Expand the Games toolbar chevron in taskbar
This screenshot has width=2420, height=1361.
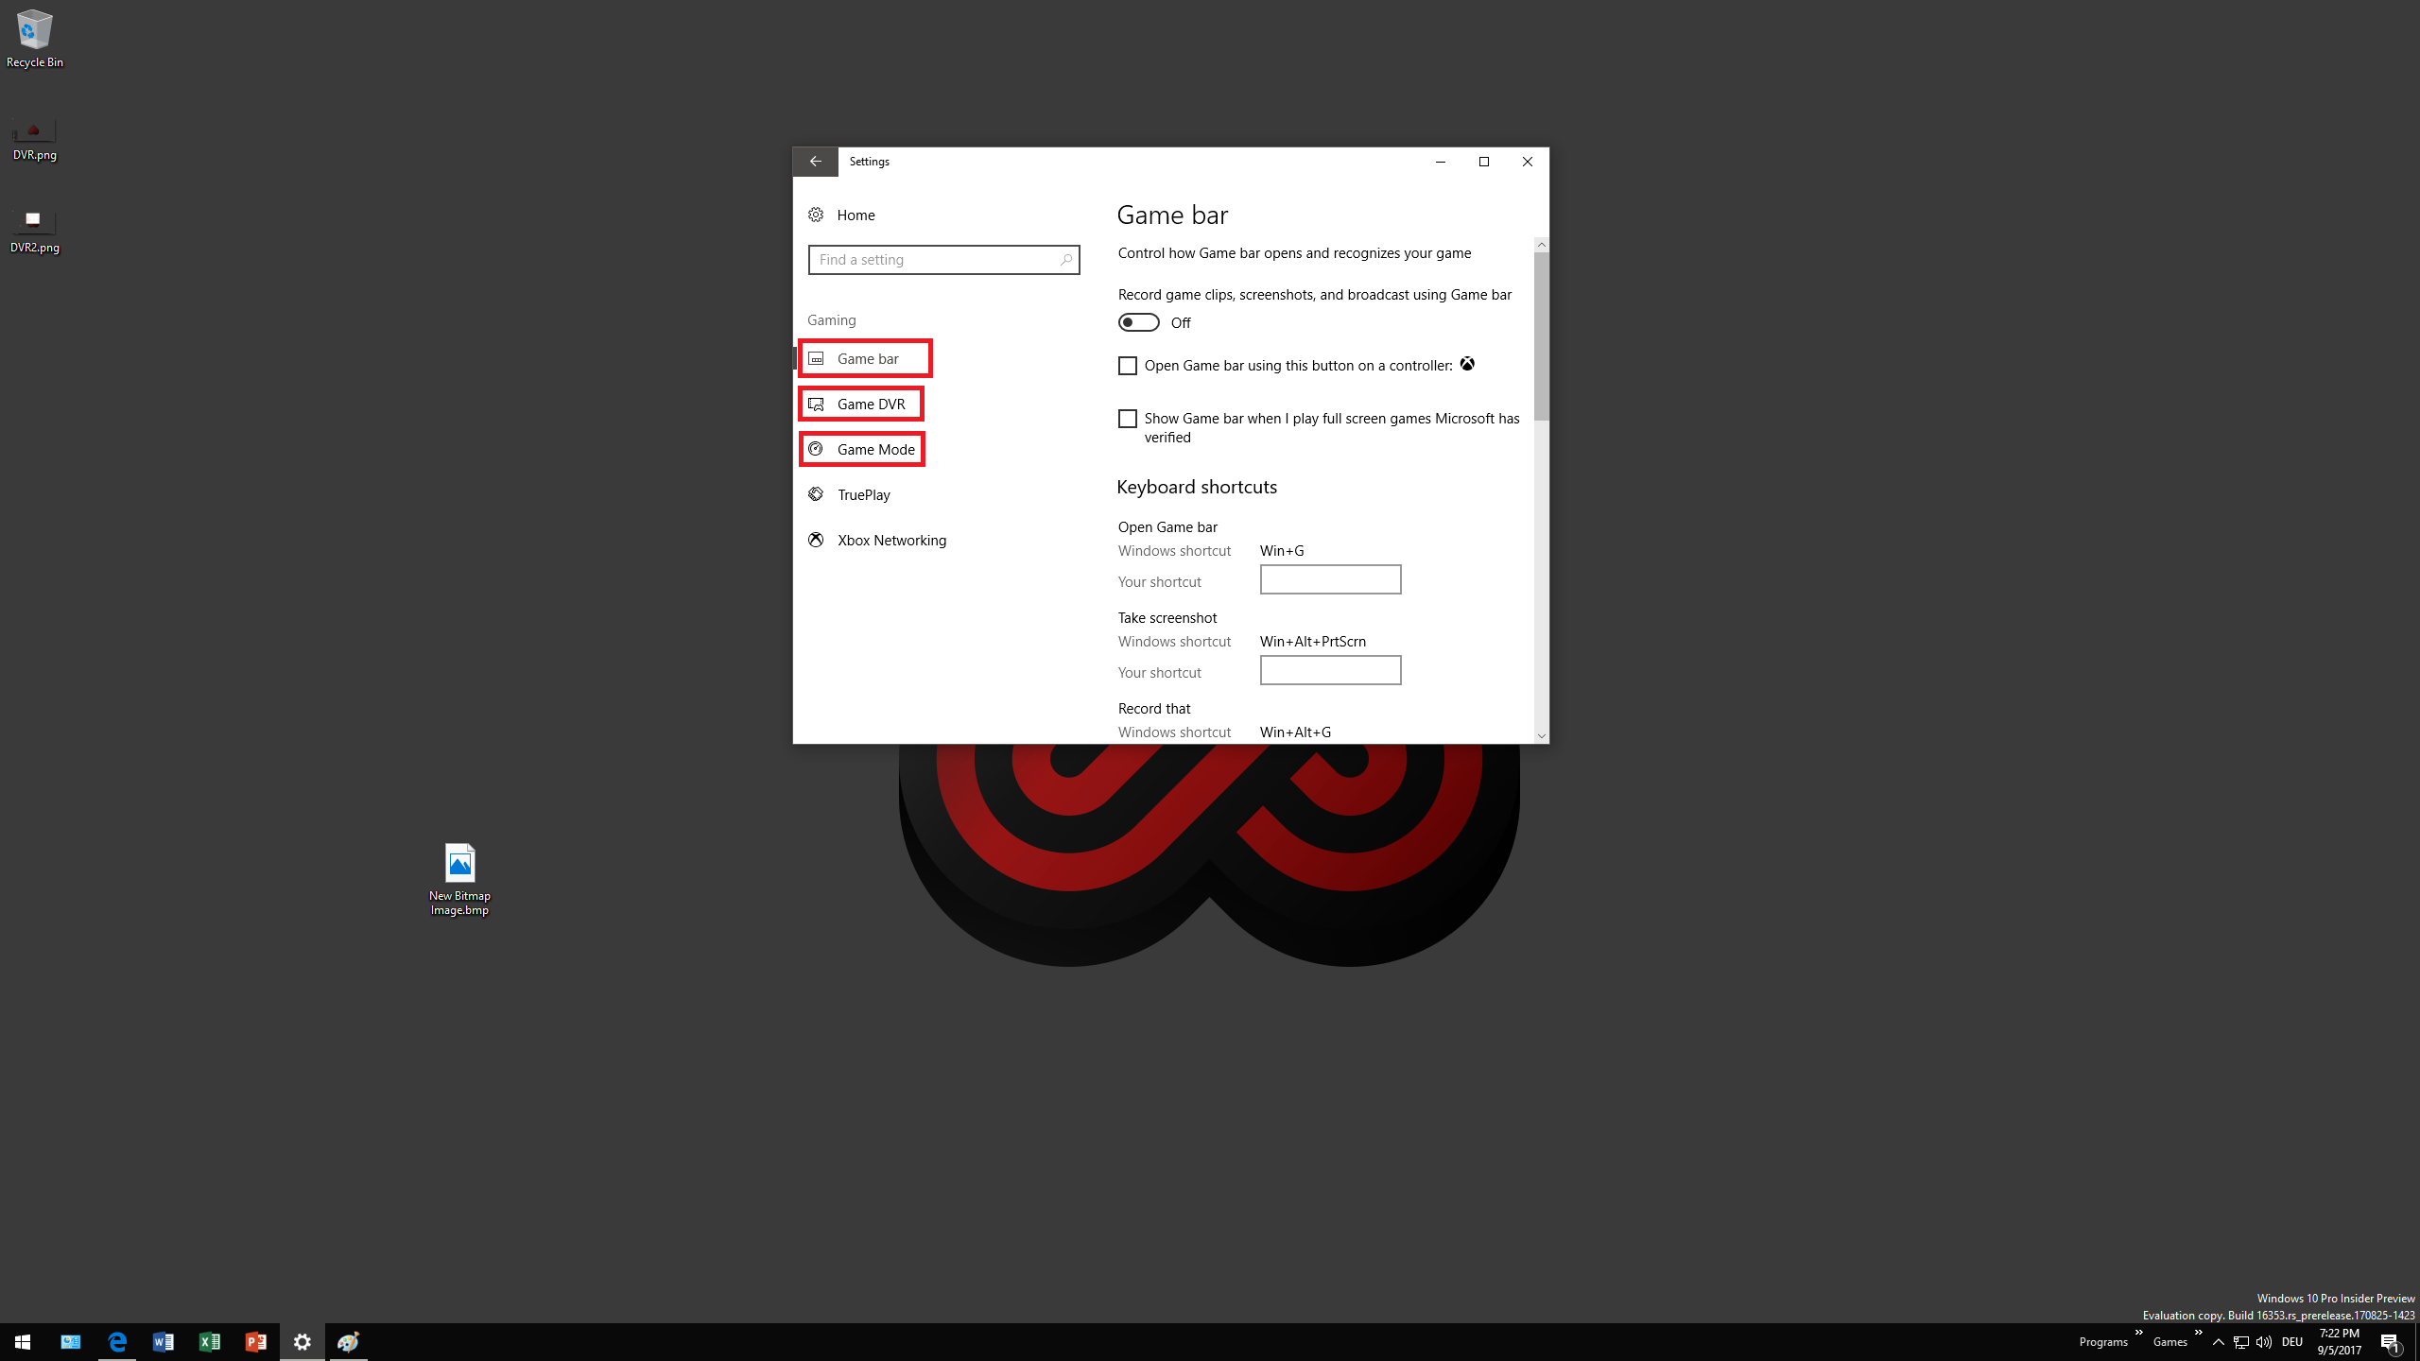(x=2198, y=1333)
